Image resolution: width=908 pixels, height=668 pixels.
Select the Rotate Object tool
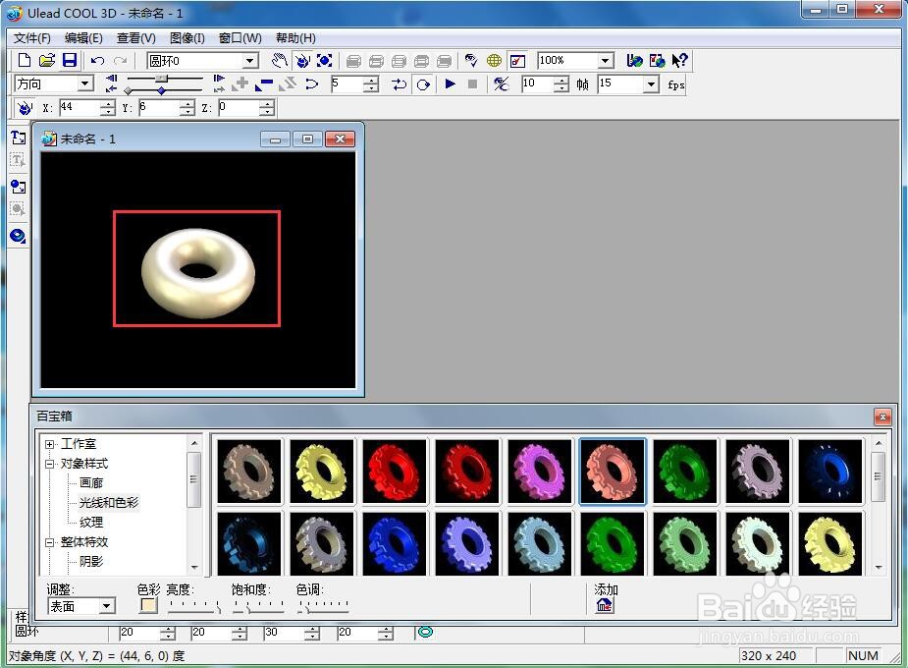[x=302, y=60]
